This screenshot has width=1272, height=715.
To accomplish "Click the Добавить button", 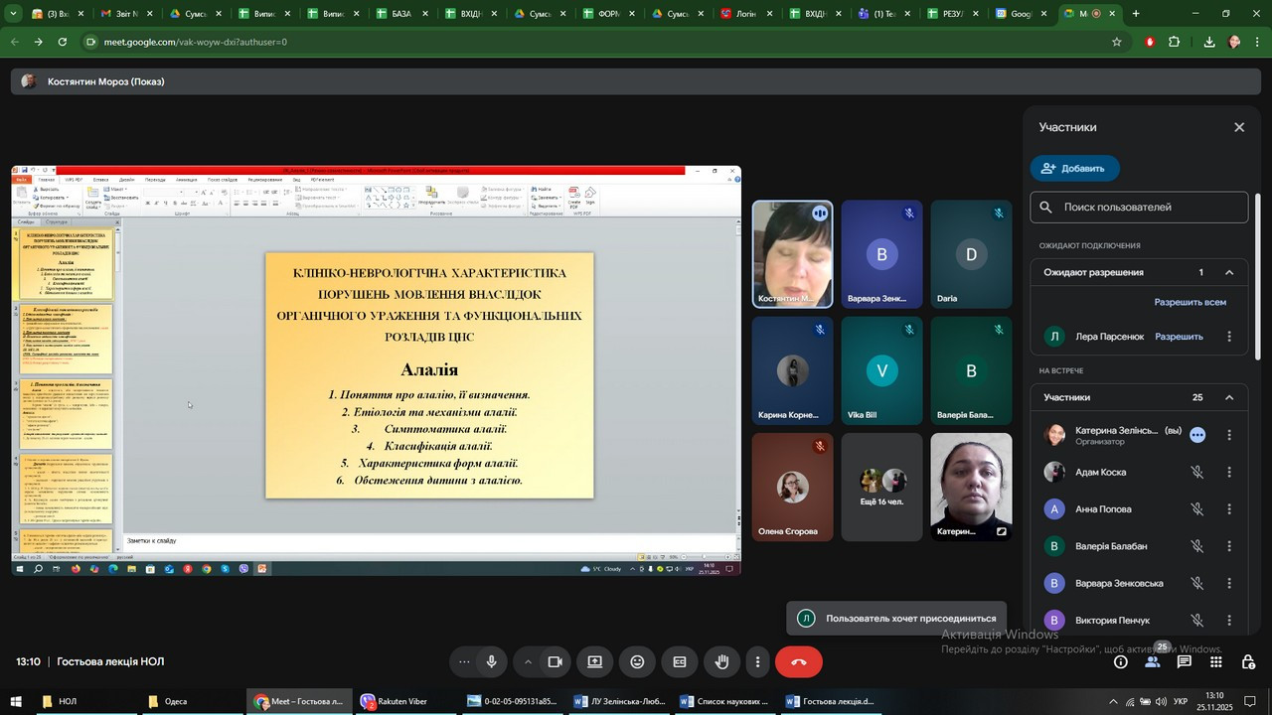I will (1074, 169).
